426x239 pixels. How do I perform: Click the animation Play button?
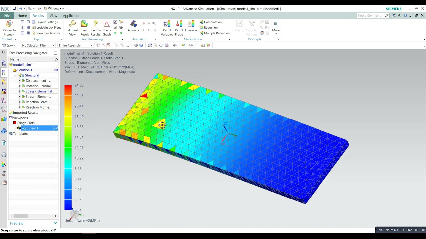click(x=144, y=23)
